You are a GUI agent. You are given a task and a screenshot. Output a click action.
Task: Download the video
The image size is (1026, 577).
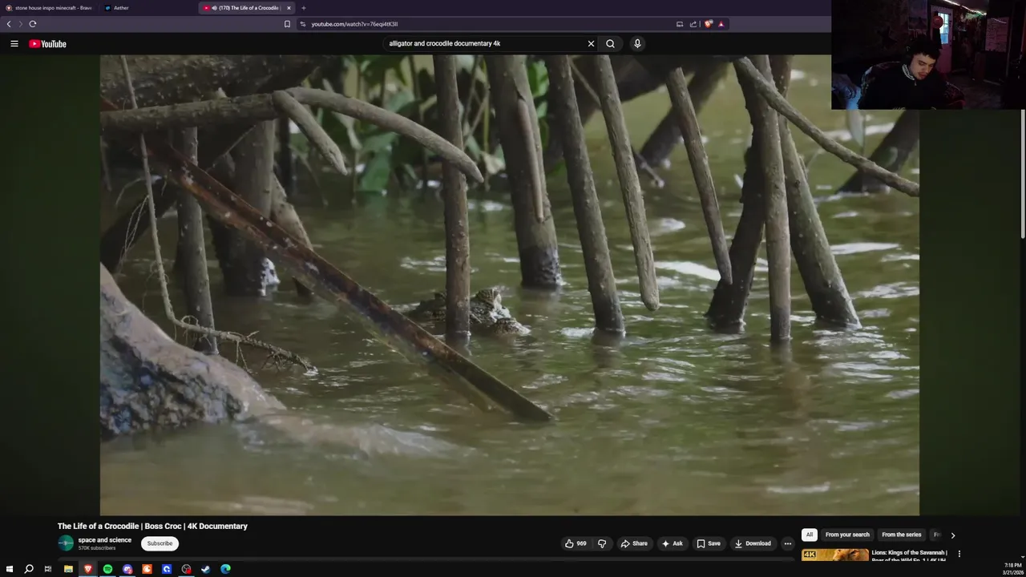tap(753, 543)
